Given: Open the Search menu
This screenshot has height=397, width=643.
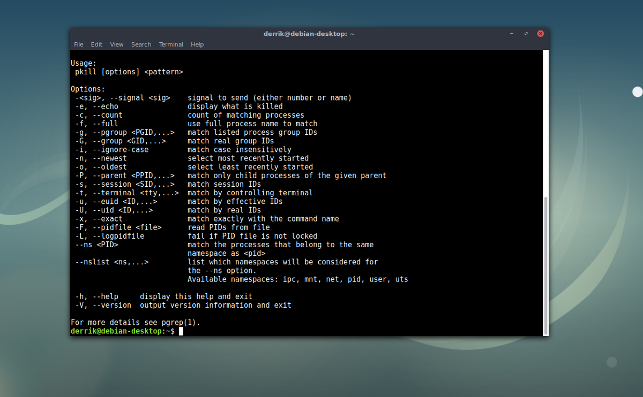Looking at the screenshot, I should pos(141,44).
